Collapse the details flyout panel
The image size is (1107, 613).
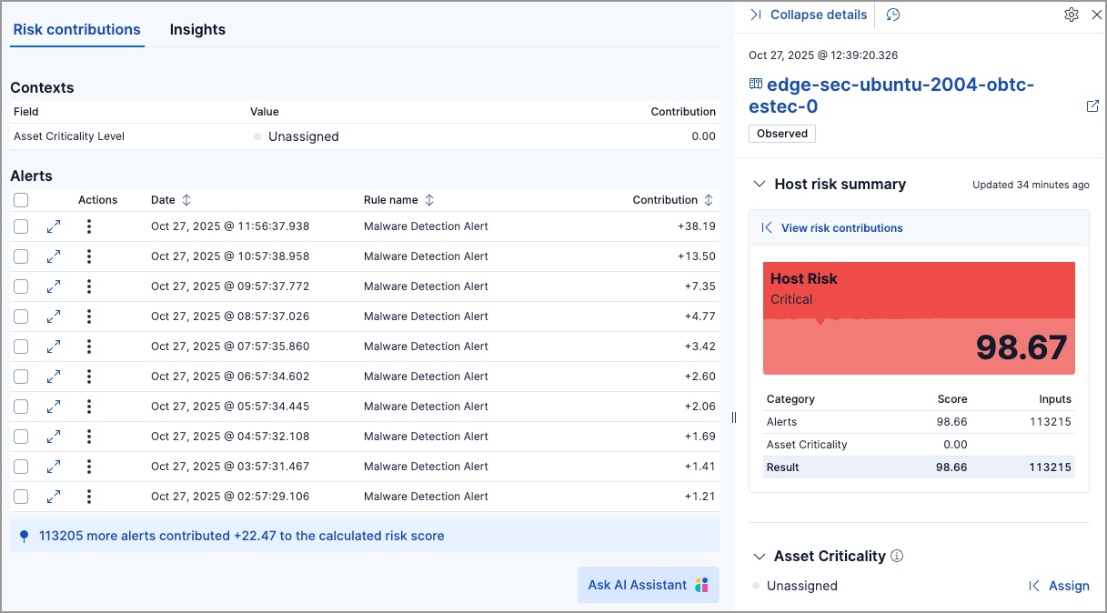pos(808,15)
